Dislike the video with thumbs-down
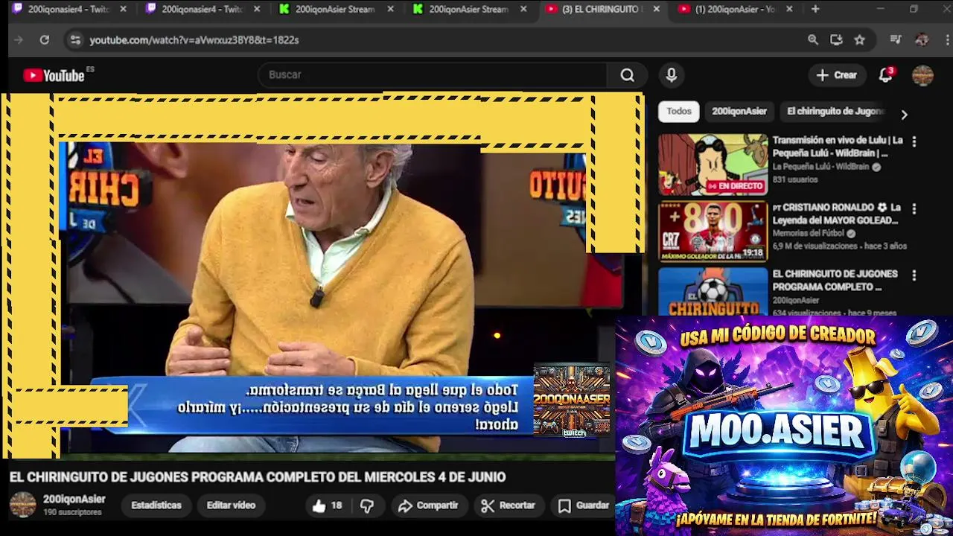The width and height of the screenshot is (953, 536). [x=366, y=505]
